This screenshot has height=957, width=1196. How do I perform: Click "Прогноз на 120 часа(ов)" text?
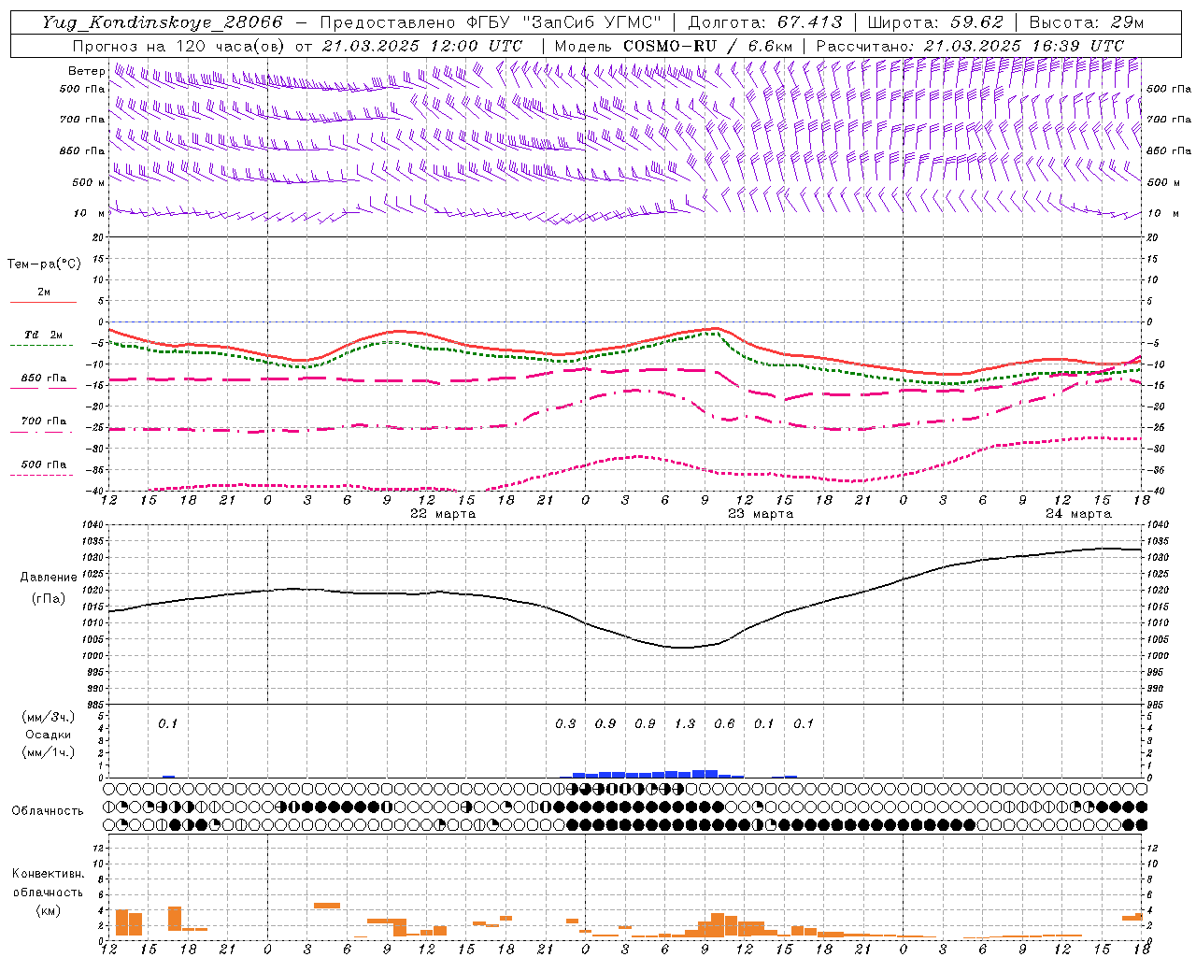click(x=180, y=46)
